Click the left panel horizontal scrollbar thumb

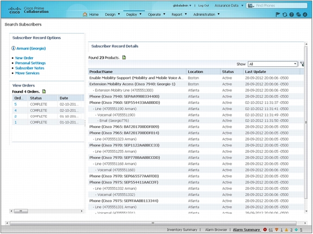(x=21, y=211)
